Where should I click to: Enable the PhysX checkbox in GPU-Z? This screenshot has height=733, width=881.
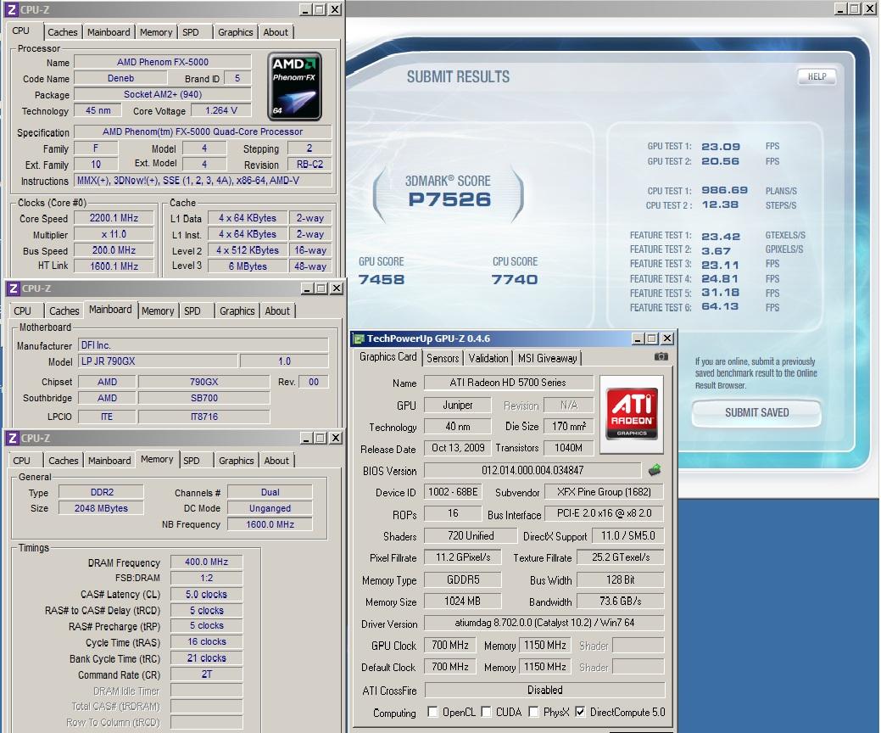pyautogui.click(x=533, y=712)
